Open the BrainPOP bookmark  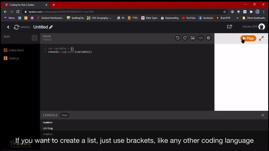pos(223,18)
